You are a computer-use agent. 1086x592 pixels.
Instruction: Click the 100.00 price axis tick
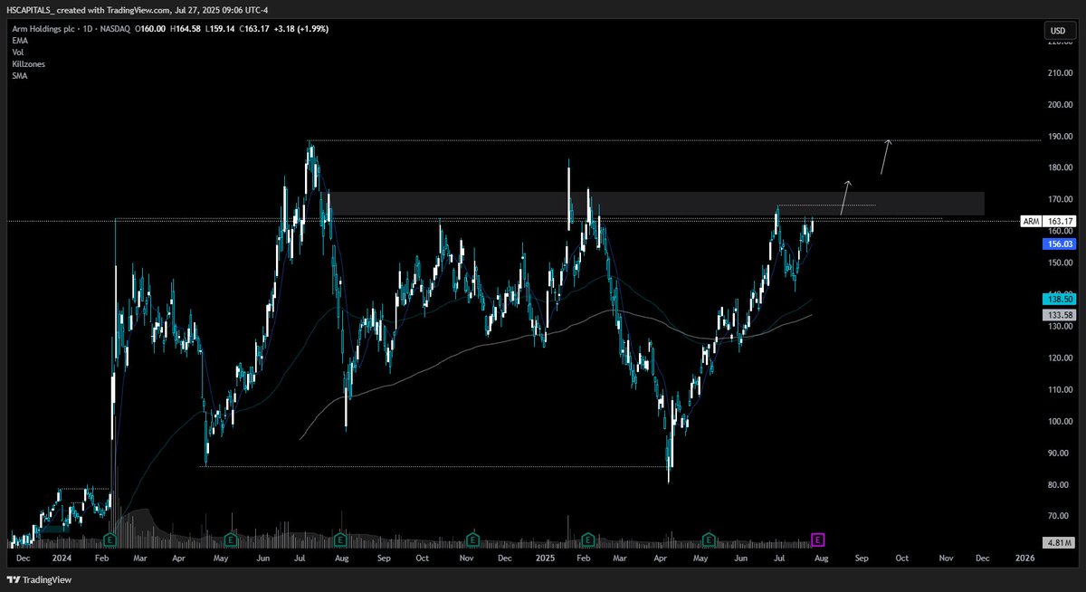tap(1060, 422)
